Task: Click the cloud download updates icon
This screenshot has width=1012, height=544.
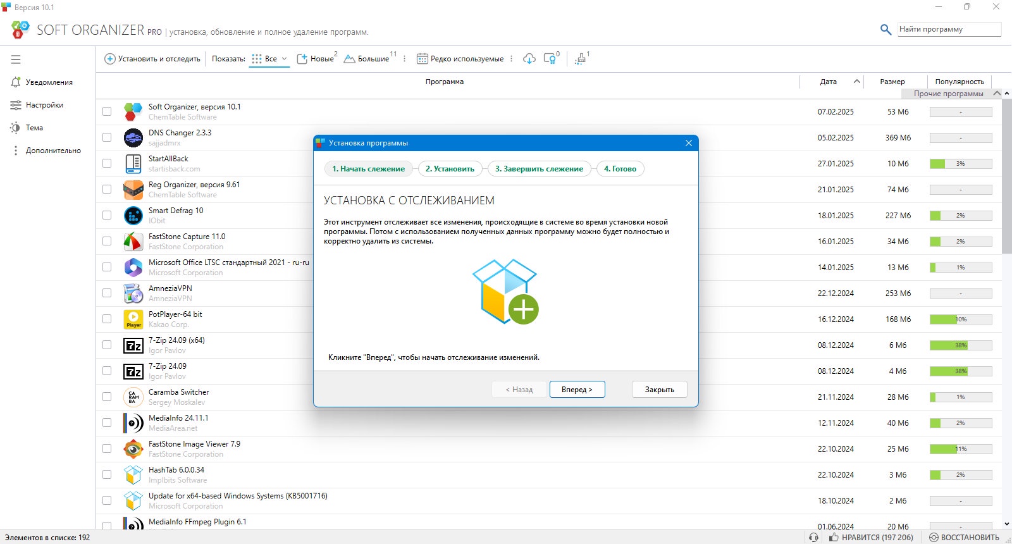Action: 529,59
